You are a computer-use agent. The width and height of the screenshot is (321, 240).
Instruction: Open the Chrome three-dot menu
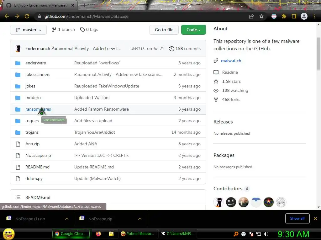point(314,16)
